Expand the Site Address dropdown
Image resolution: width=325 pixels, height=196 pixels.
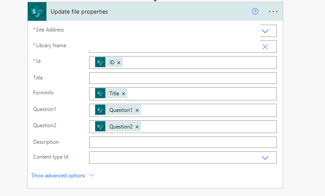[x=265, y=31]
